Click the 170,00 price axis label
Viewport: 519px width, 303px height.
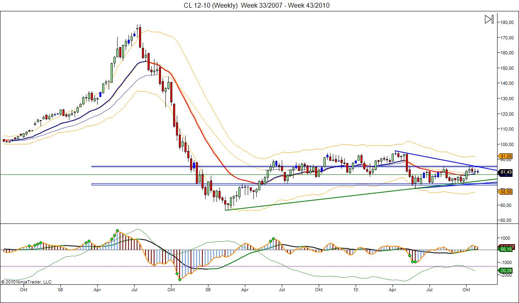coord(506,38)
